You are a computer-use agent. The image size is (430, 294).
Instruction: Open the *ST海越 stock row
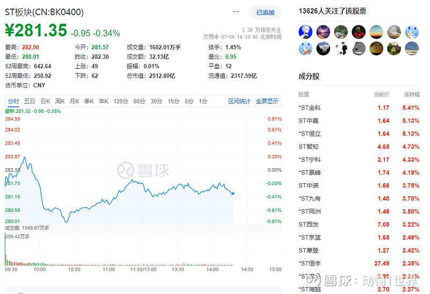[x=359, y=289]
